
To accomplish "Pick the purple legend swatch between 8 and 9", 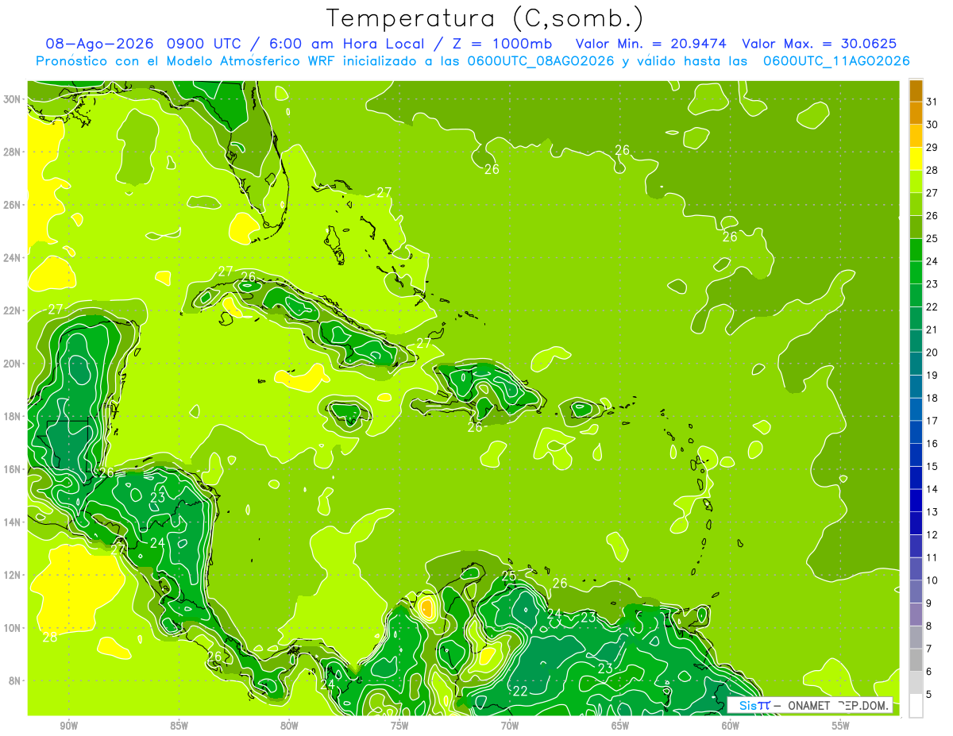I will click(916, 615).
